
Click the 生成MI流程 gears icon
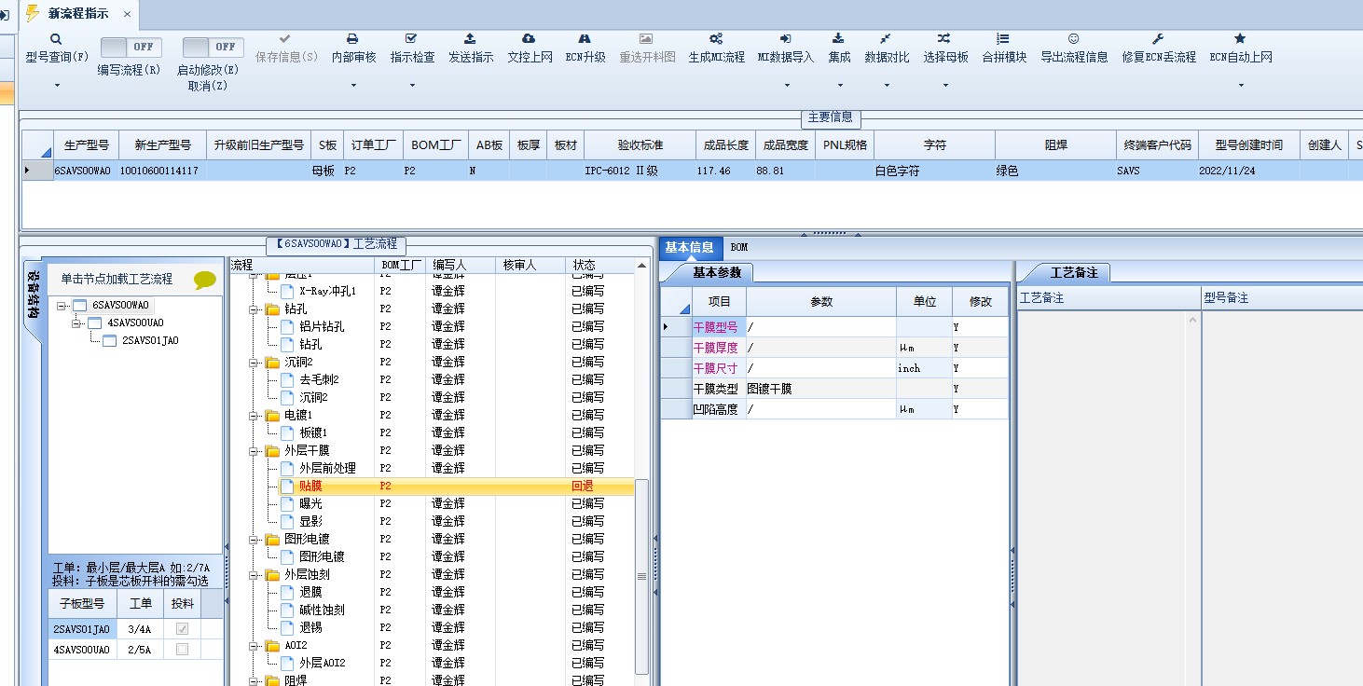coord(716,39)
